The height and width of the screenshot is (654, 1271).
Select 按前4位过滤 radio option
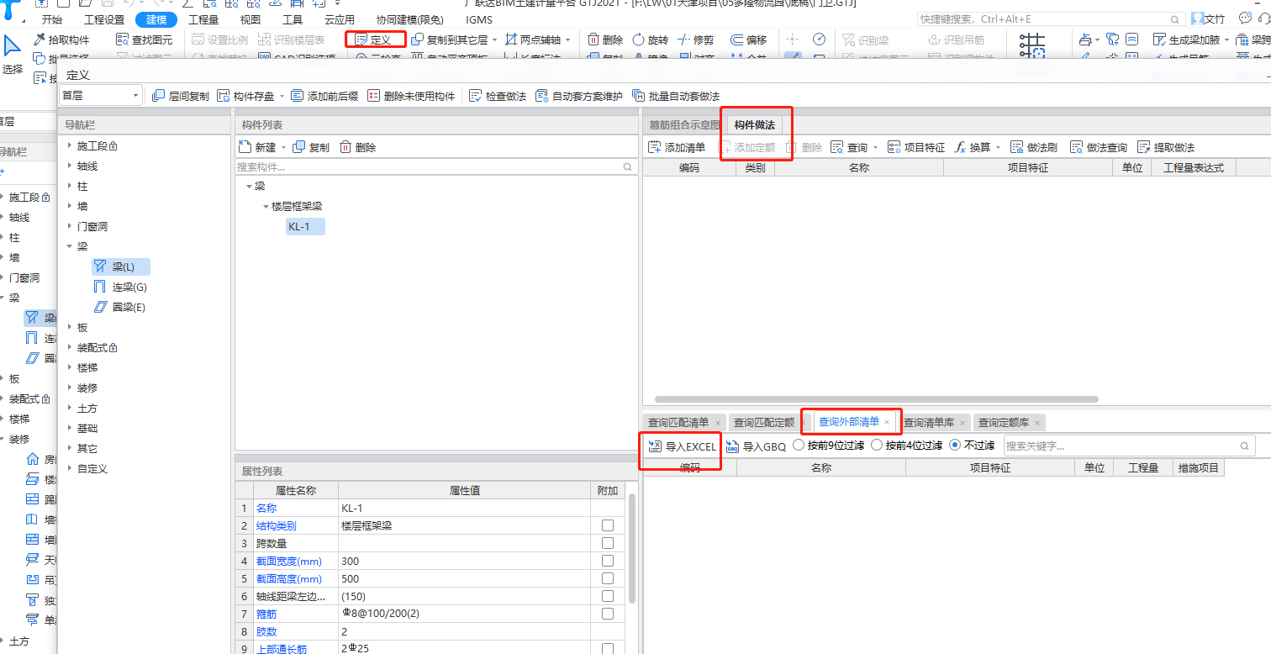[877, 446]
